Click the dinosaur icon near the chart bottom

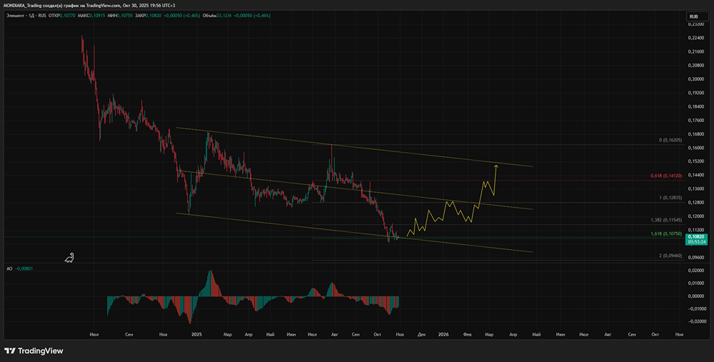[x=69, y=258]
